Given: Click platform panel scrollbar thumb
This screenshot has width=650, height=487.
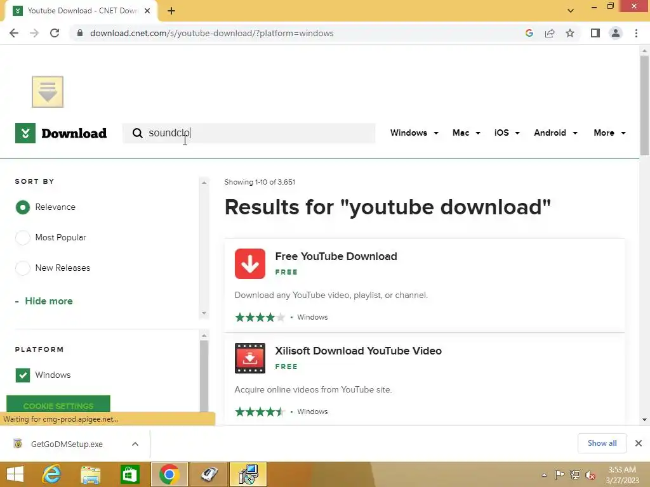Looking at the screenshot, I should click(x=204, y=376).
